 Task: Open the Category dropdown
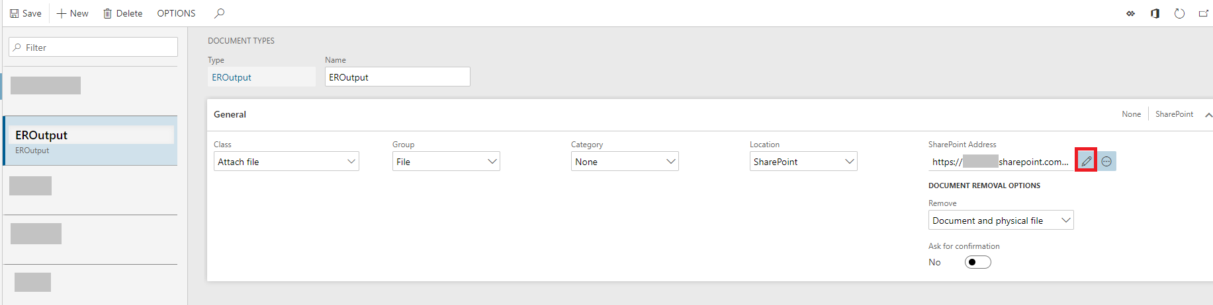tap(670, 162)
